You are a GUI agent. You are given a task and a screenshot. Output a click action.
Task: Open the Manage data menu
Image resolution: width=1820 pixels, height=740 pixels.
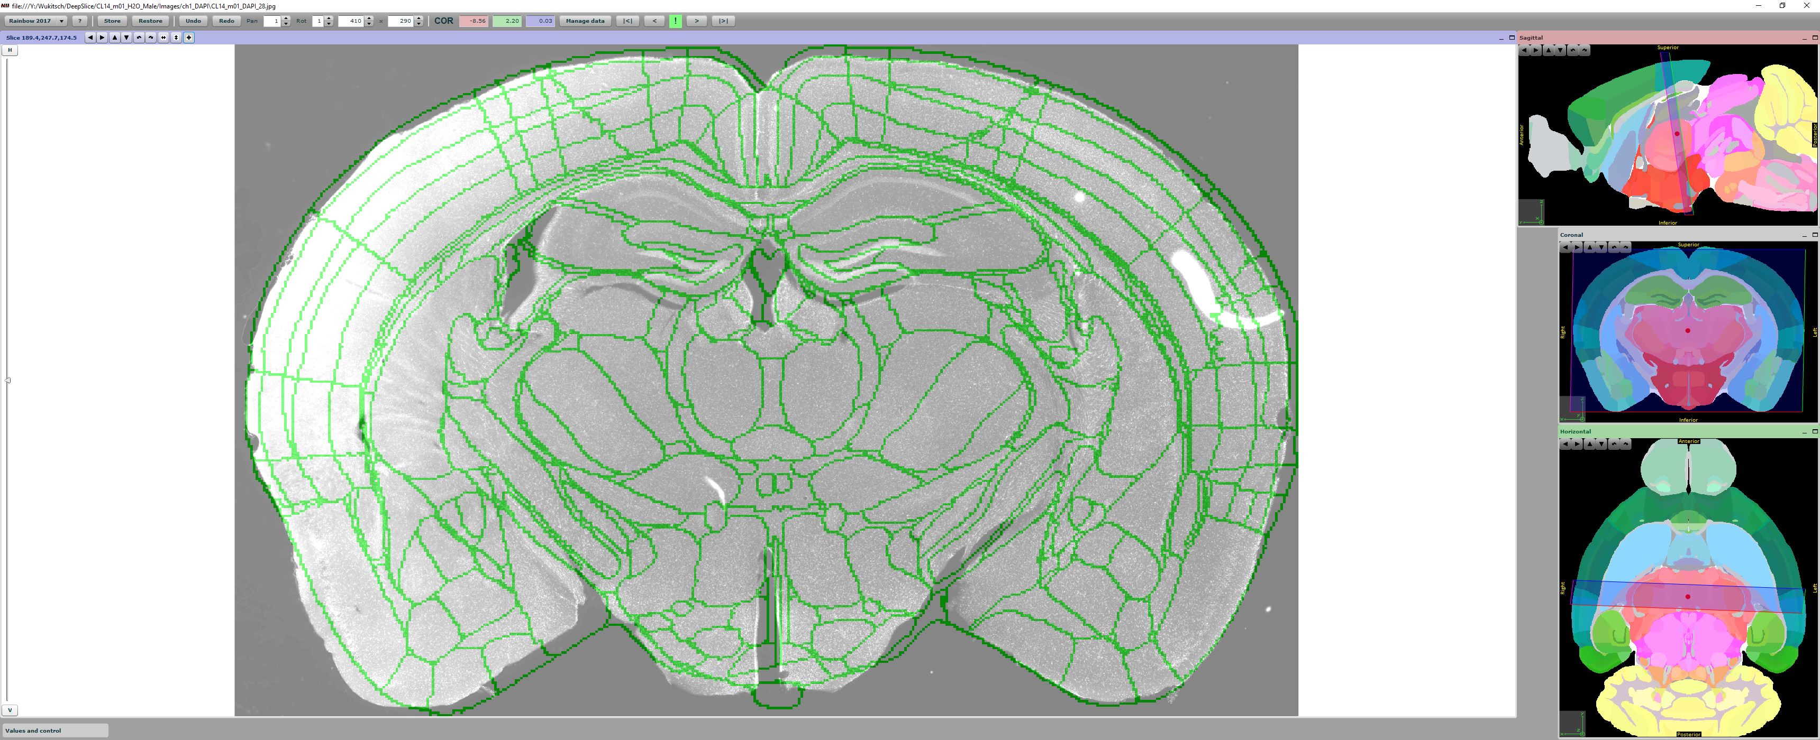tap(585, 21)
